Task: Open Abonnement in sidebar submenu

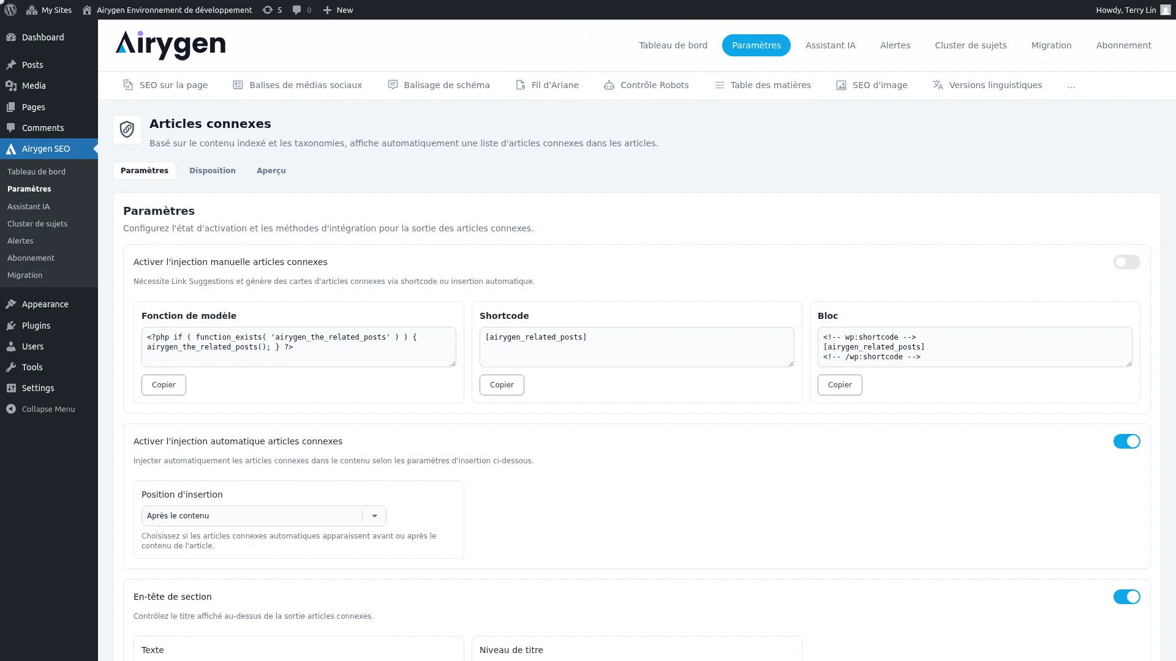Action: coord(31,258)
